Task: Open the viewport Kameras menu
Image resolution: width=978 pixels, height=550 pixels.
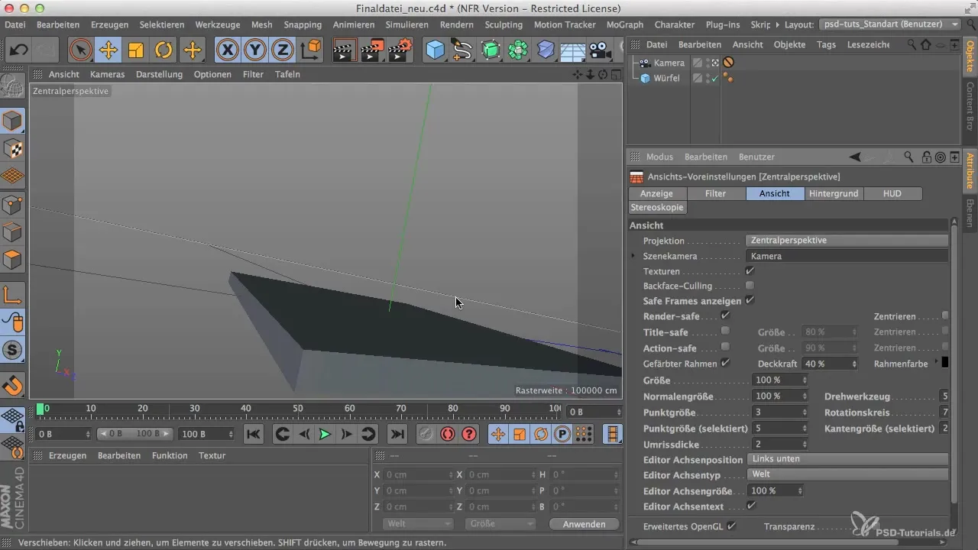Action: pos(107,74)
